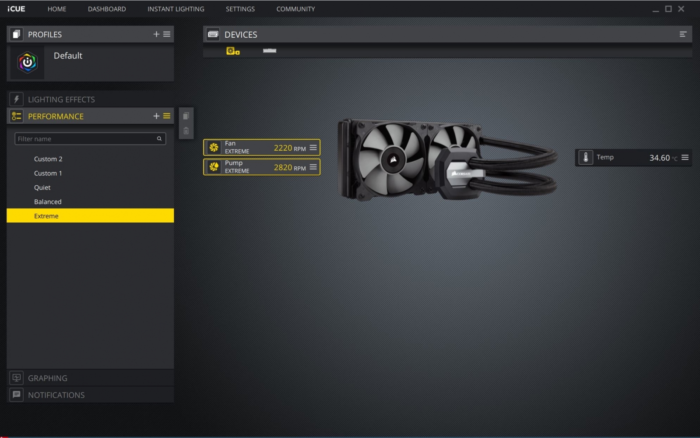This screenshot has height=438, width=700.
Task: Open the HOME menu
Action: pyautogui.click(x=57, y=9)
